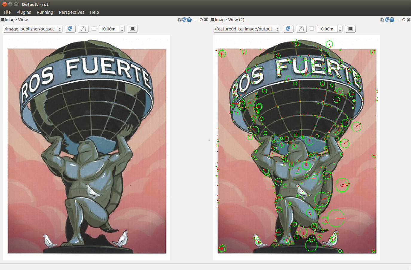Image resolution: width=411 pixels, height=270 pixels.
Task: Close the Image View (2) panel
Action: click(x=409, y=20)
